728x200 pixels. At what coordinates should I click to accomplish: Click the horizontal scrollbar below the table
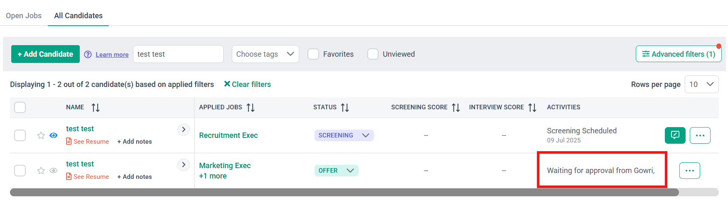coord(344,193)
